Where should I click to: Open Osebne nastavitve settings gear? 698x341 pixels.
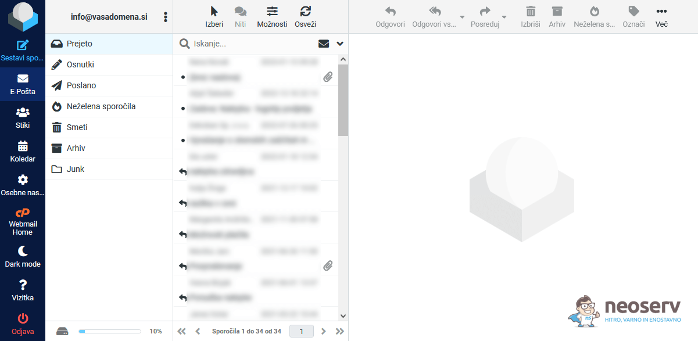23,180
